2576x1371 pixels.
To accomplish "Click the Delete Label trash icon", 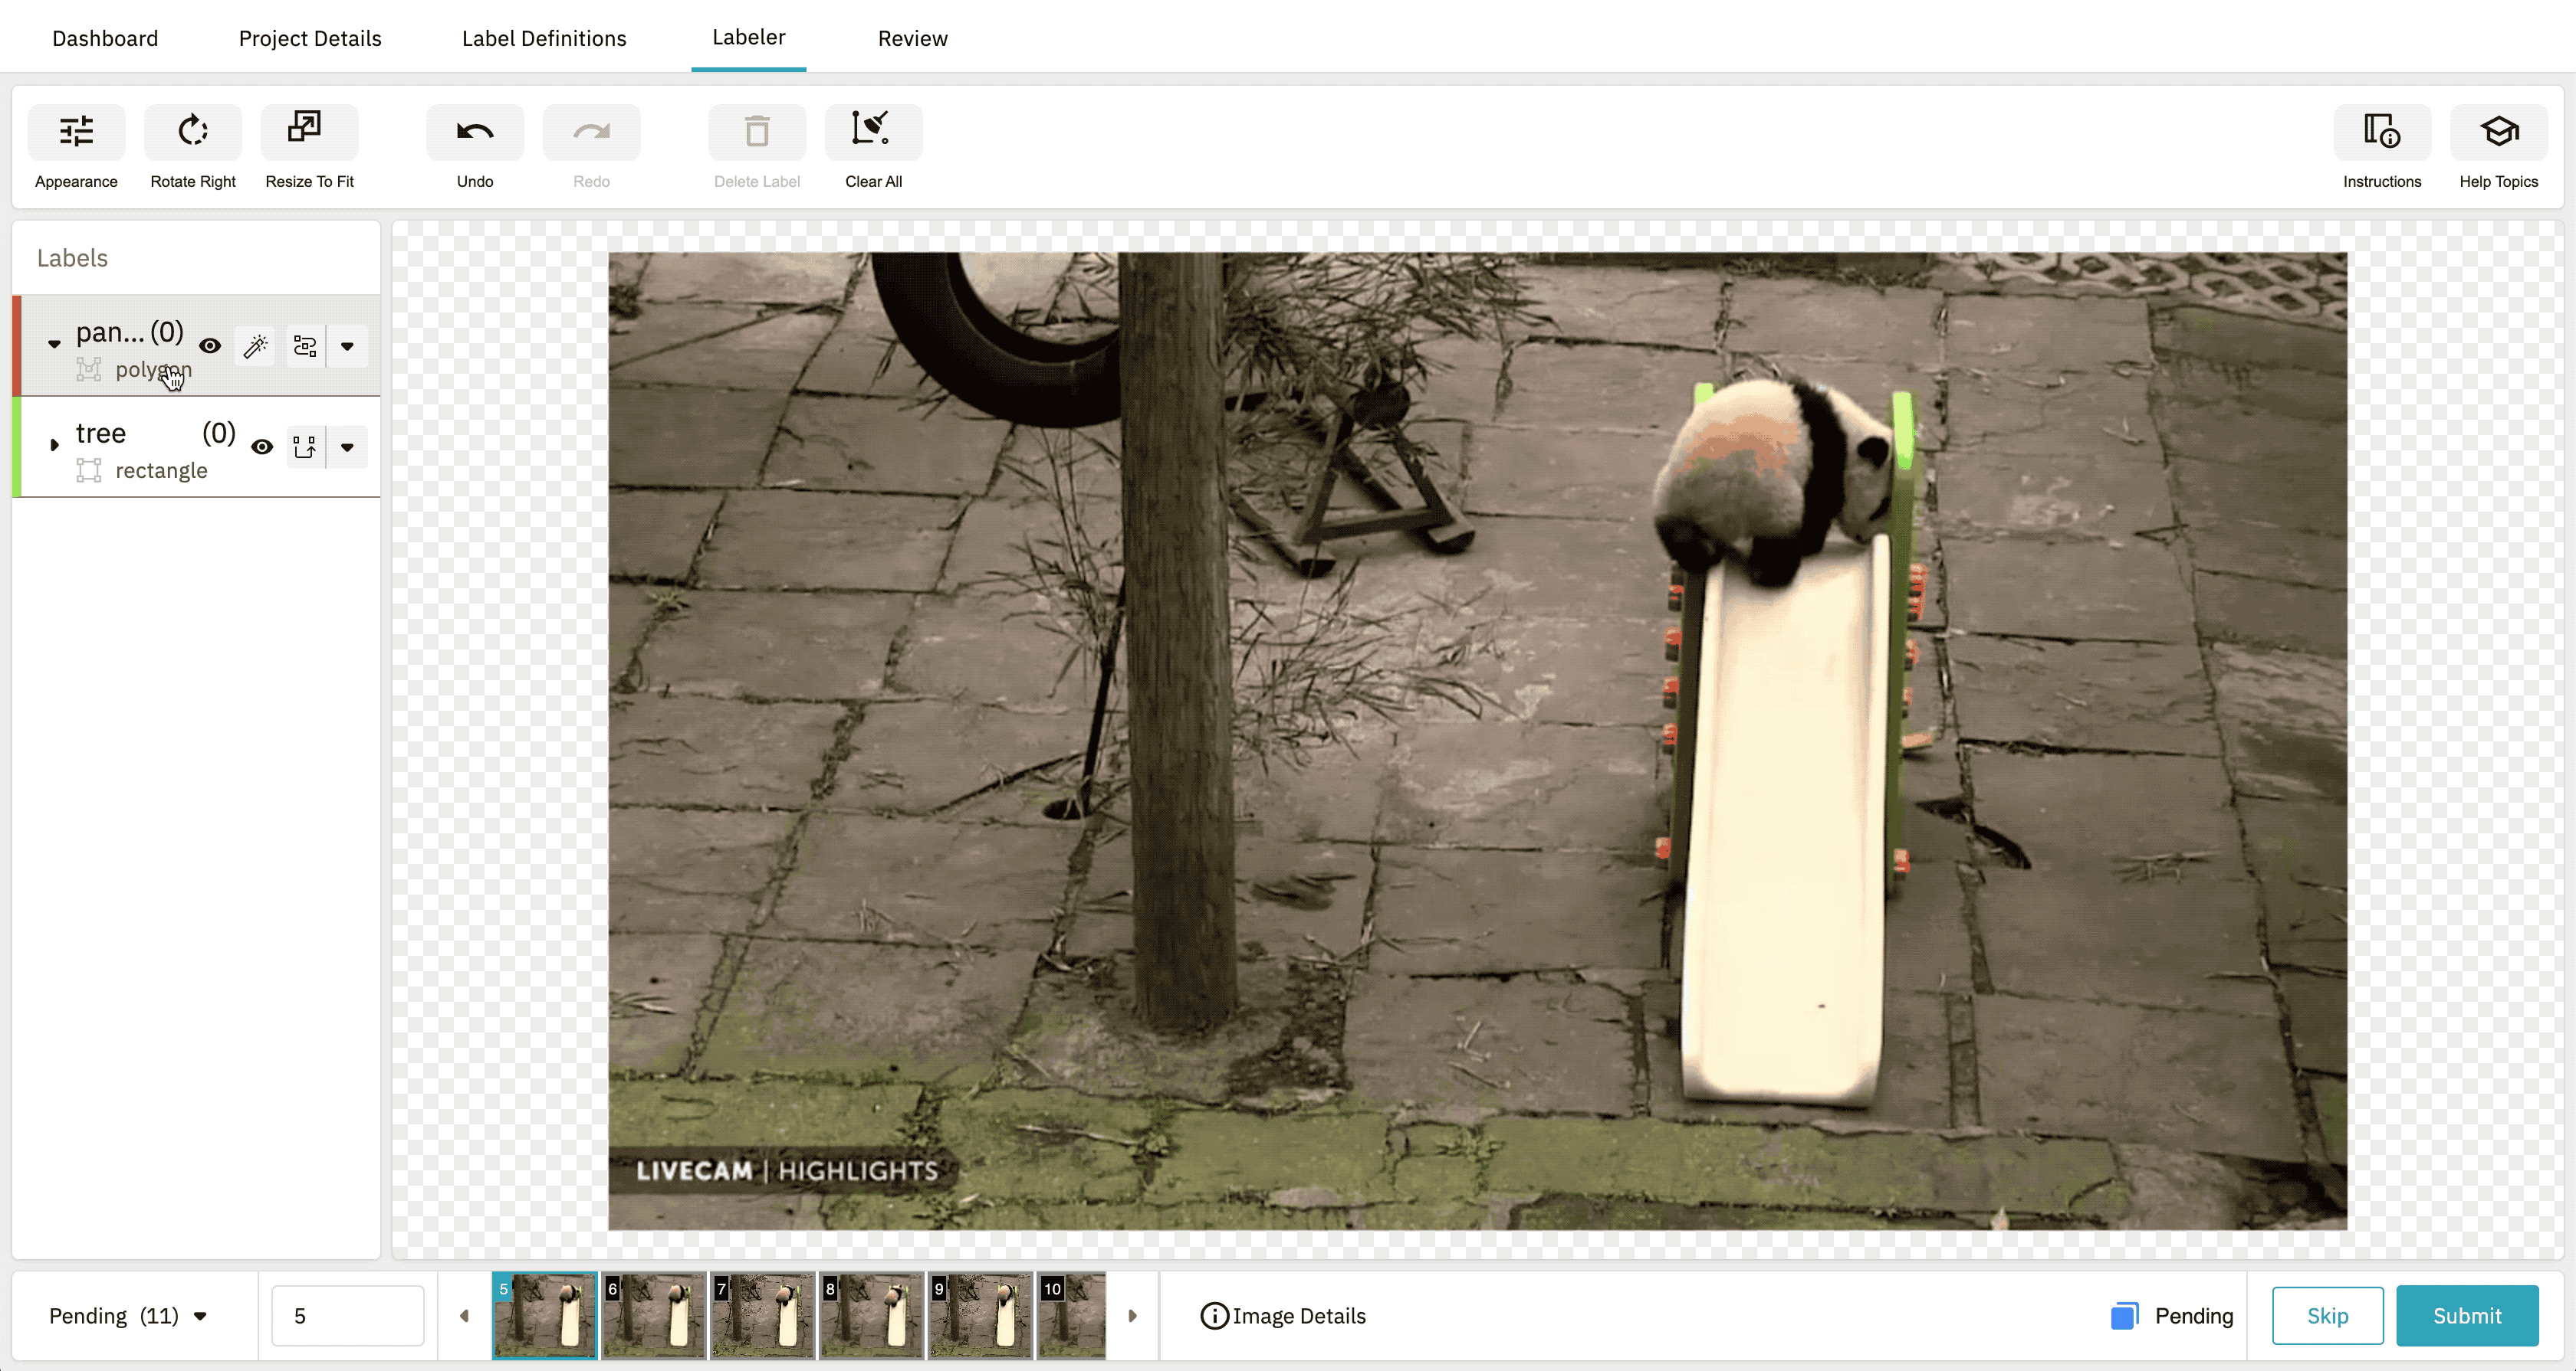I will pyautogui.click(x=757, y=132).
